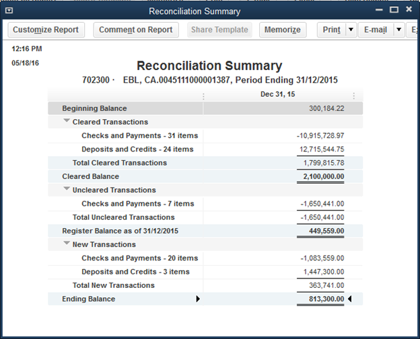Open the Print dropdown arrow
Screen dimensions: 420x339
click(351, 30)
